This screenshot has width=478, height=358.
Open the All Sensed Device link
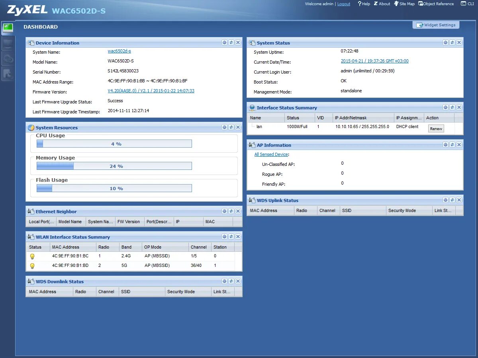pos(271,154)
